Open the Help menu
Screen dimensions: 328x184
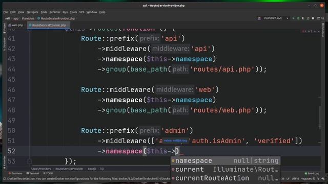(102, 12)
